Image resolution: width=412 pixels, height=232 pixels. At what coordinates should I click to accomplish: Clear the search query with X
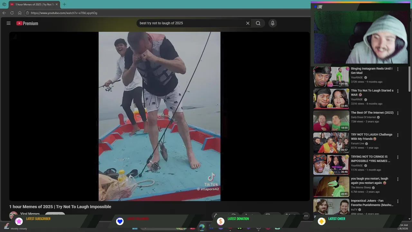[248, 23]
